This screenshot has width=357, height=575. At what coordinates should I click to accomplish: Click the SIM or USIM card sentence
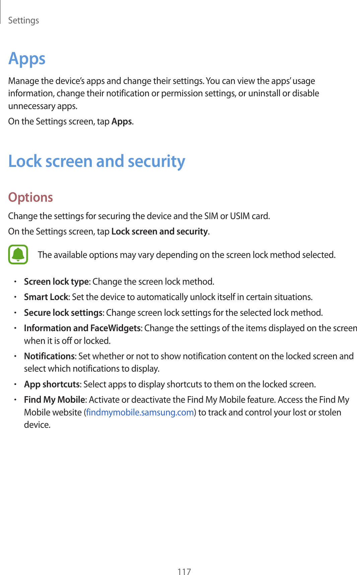[x=139, y=216]
